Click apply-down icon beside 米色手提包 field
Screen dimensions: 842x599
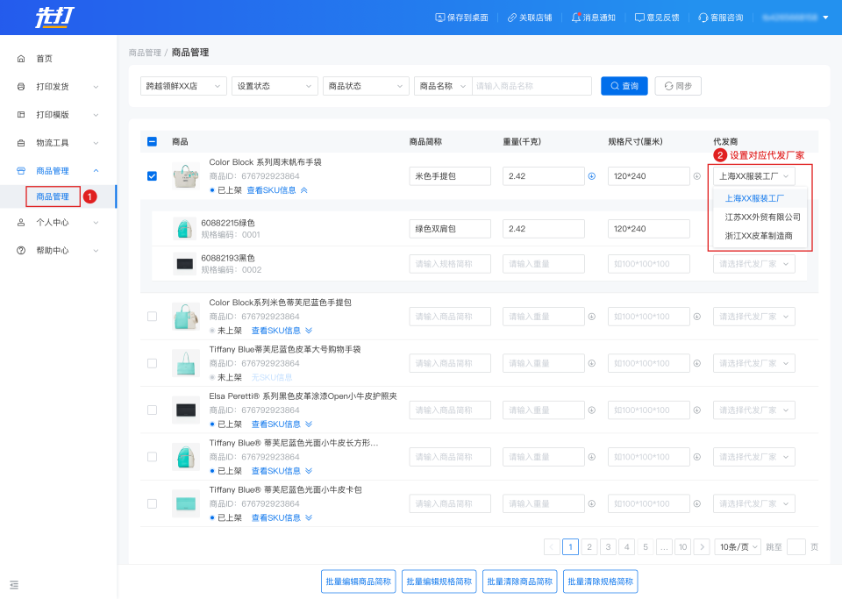[x=591, y=176]
